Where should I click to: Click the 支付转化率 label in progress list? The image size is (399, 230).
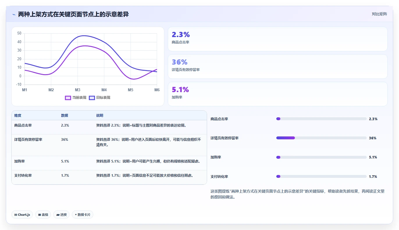pyautogui.click(x=219, y=176)
